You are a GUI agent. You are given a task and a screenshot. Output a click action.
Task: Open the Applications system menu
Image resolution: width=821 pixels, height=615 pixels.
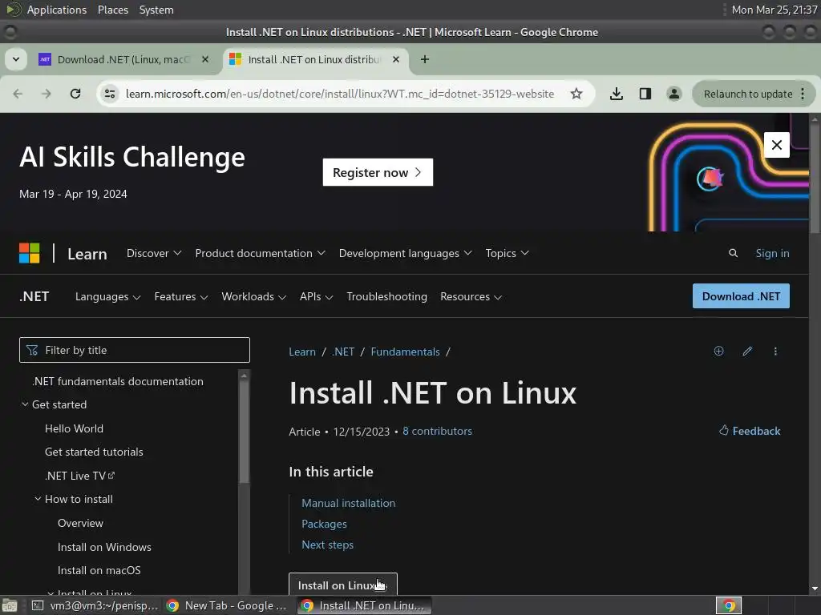pyautogui.click(x=57, y=10)
